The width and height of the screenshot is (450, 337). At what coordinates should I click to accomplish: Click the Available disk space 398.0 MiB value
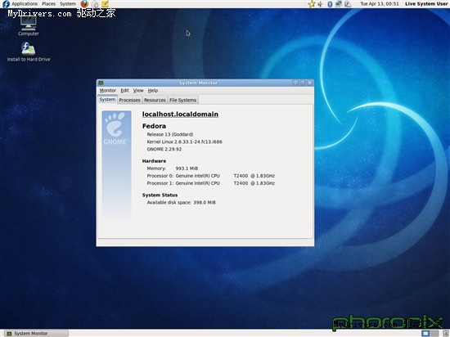click(205, 203)
